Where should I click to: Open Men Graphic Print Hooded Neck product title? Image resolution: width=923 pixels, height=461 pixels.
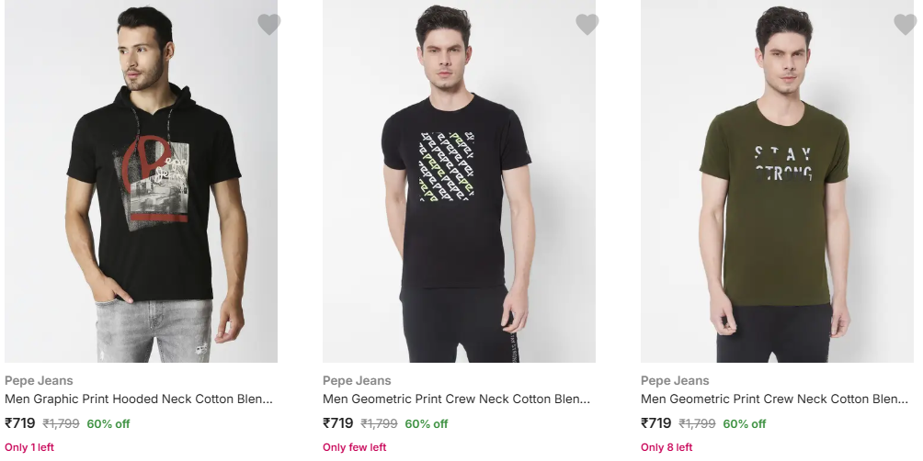(x=139, y=399)
